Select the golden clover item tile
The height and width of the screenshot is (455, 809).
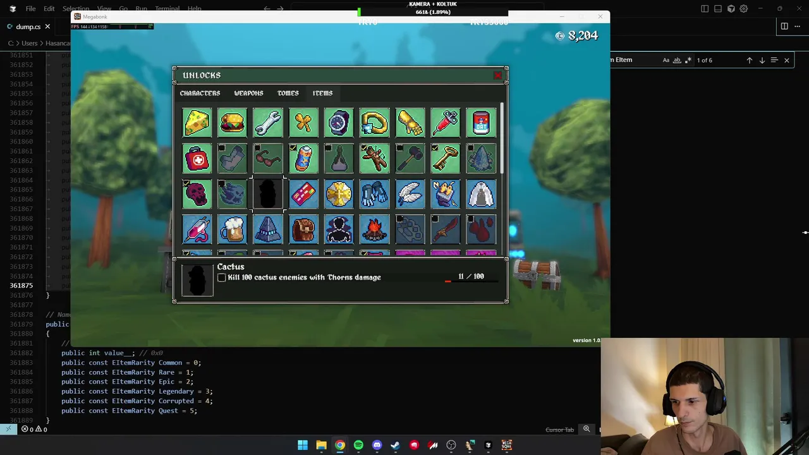pos(303,123)
